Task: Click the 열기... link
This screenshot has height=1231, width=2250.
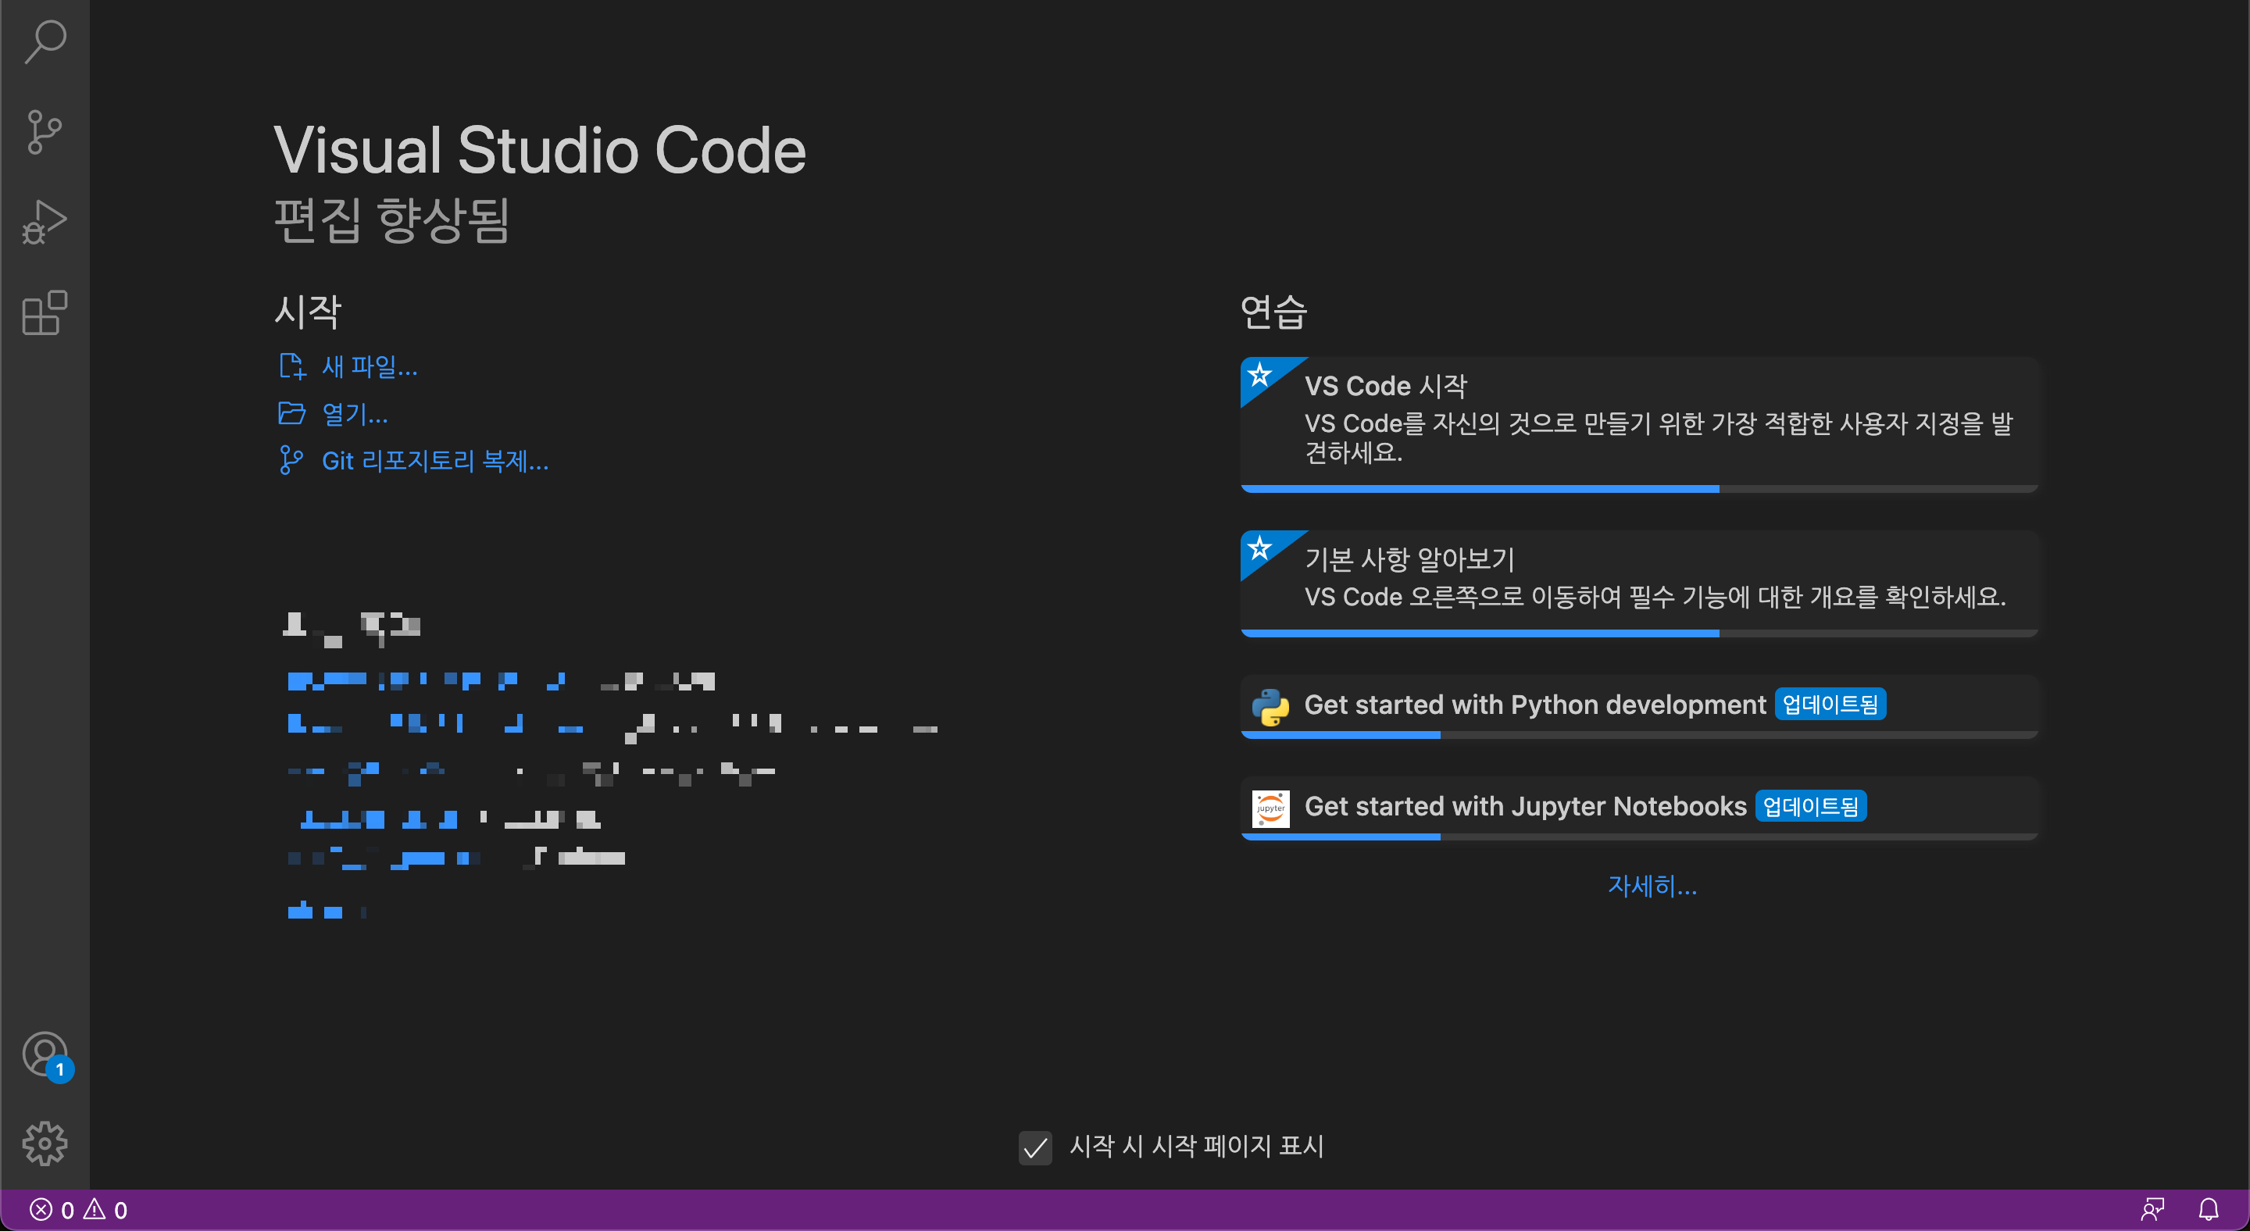Action: 355,414
